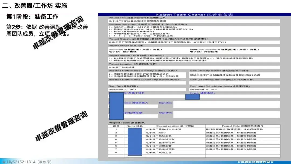Click sequence number 6 in team table
This screenshot has width=291, height=164.
(116, 146)
